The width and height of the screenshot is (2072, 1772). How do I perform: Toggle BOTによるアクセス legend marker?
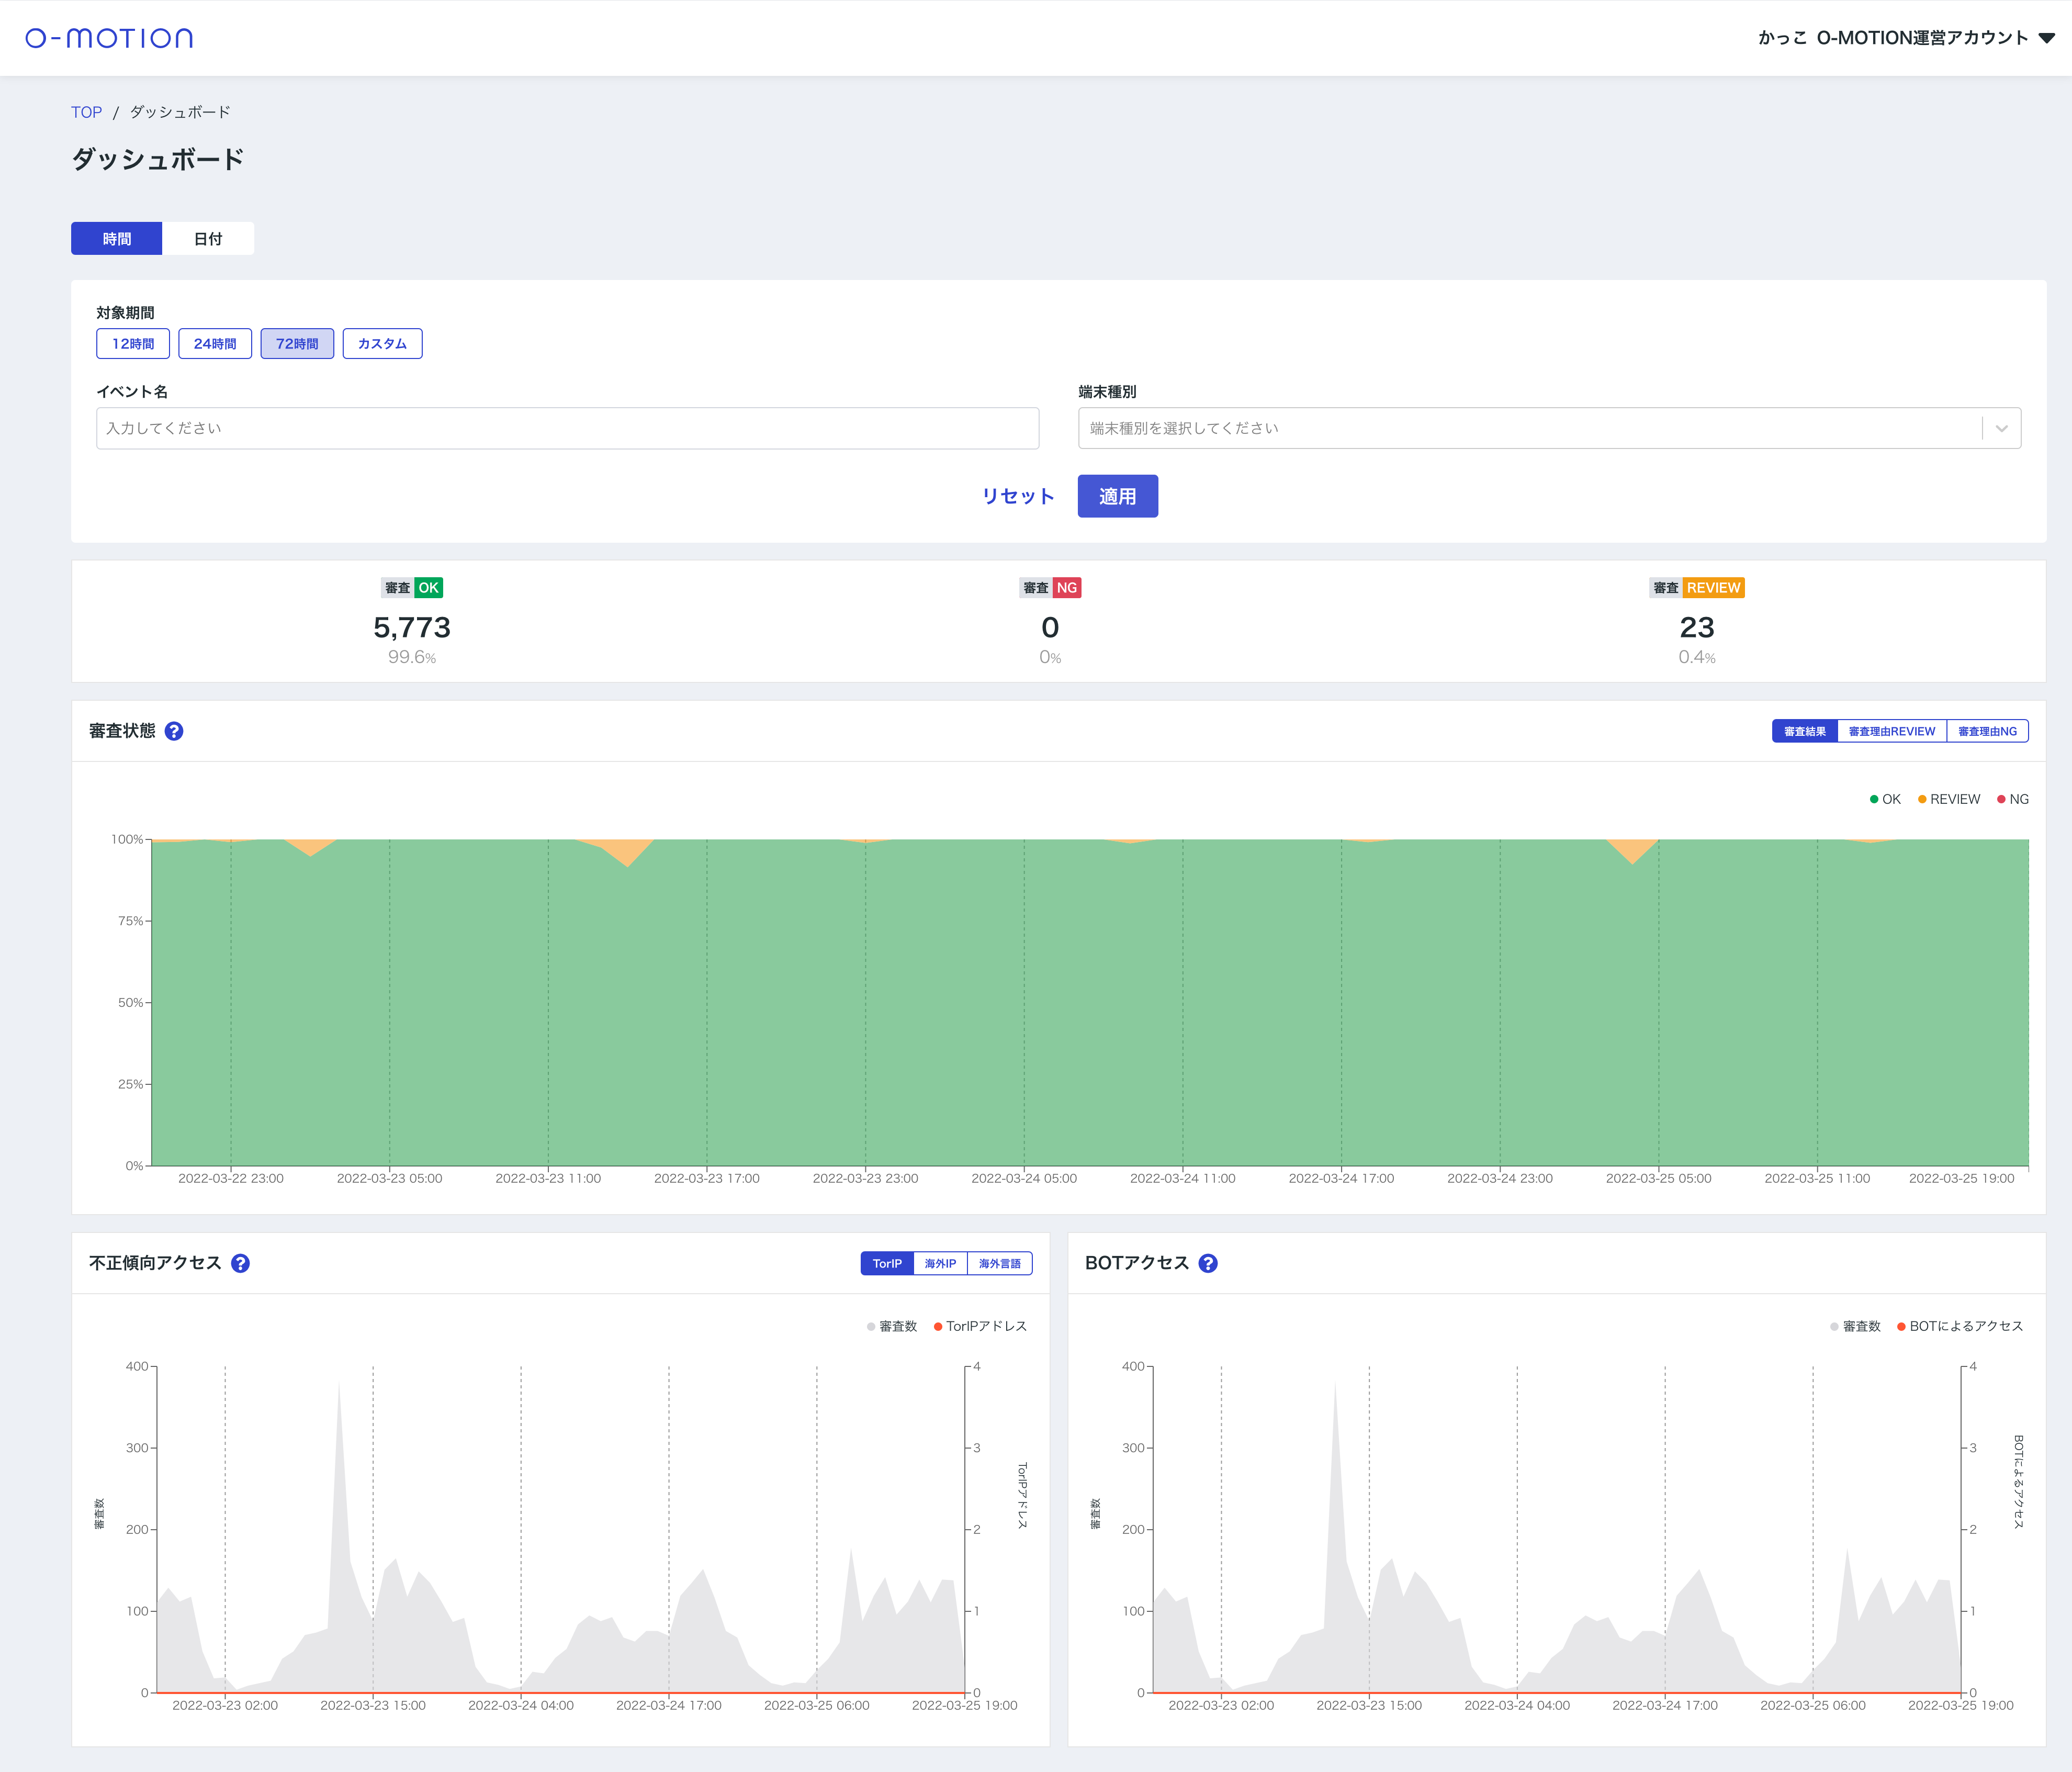click(1901, 1326)
